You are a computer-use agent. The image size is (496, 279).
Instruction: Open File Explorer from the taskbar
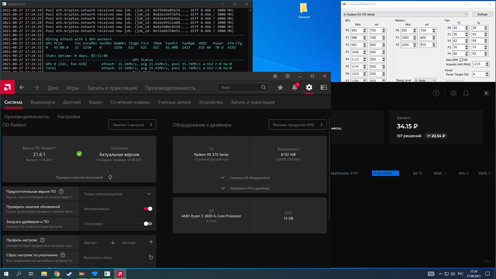44,274
